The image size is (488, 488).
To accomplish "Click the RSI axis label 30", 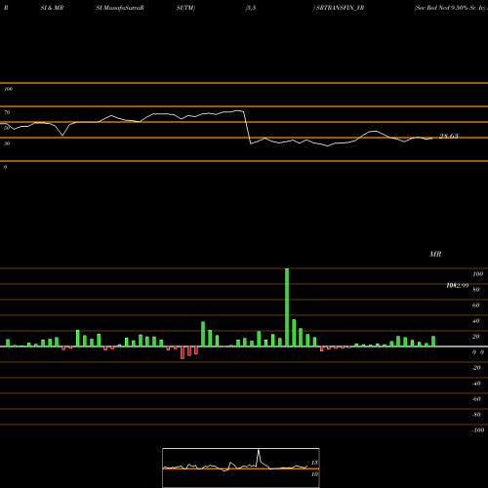I will pyautogui.click(x=7, y=143).
